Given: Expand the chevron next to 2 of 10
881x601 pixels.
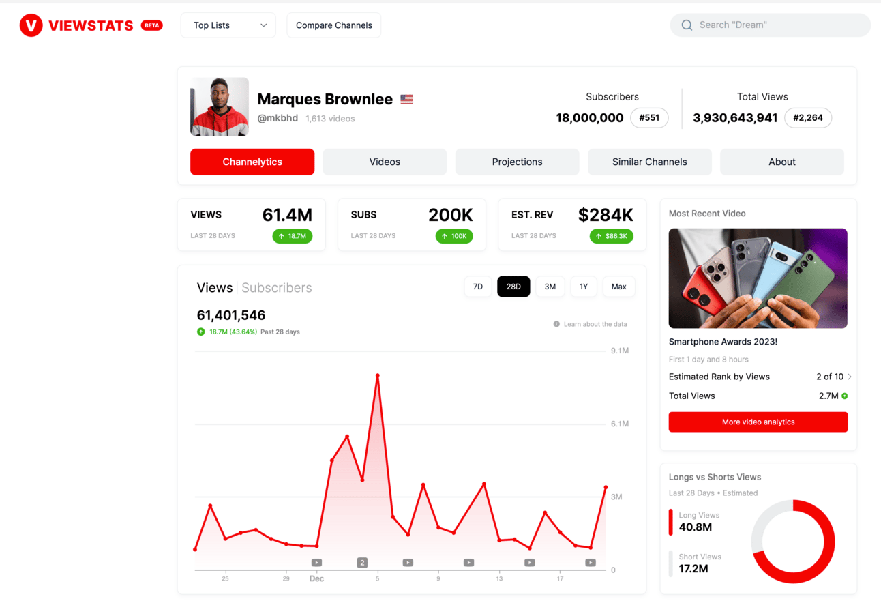Looking at the screenshot, I should point(850,377).
